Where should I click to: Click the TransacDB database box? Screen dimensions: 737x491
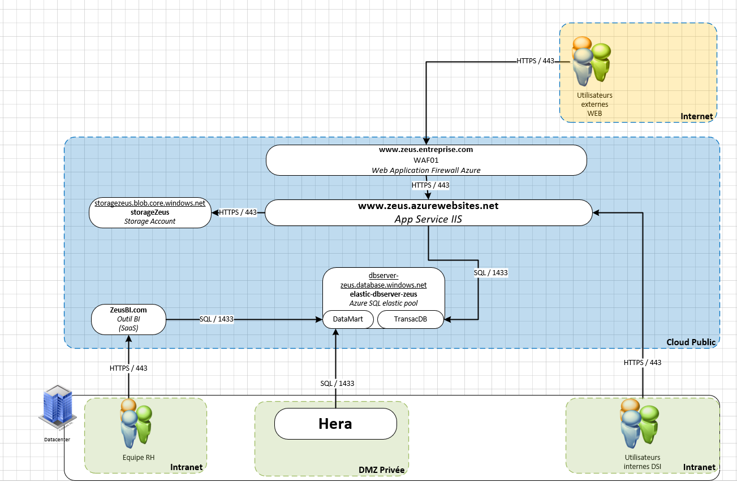[410, 319]
